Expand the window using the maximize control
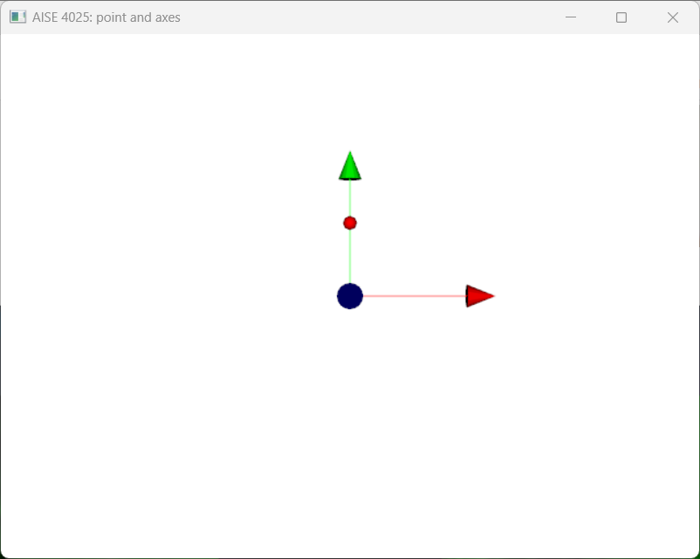Screen dimensions: 700x559 click(621, 17)
